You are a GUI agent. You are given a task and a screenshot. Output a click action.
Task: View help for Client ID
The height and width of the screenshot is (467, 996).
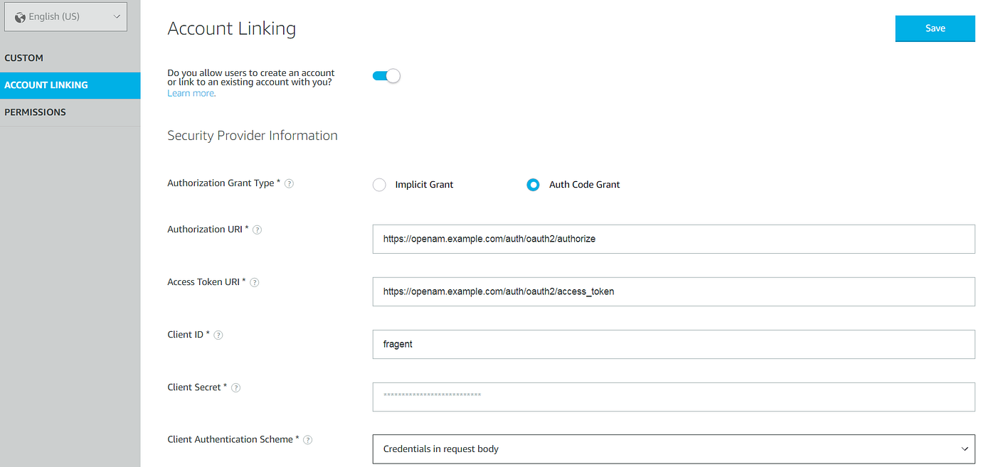pos(218,334)
